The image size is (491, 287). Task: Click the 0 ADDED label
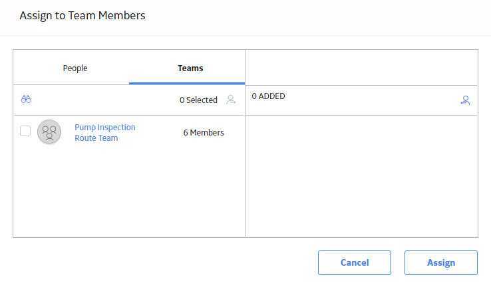268,96
